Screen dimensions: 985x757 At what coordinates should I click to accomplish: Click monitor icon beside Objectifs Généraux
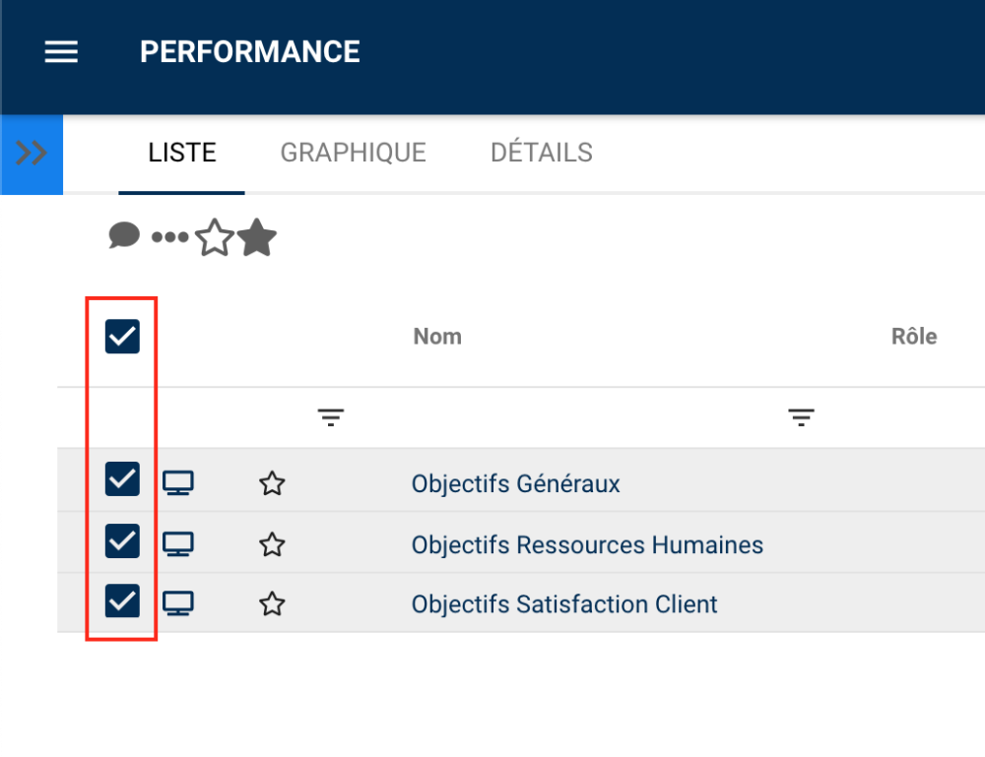[x=178, y=482]
